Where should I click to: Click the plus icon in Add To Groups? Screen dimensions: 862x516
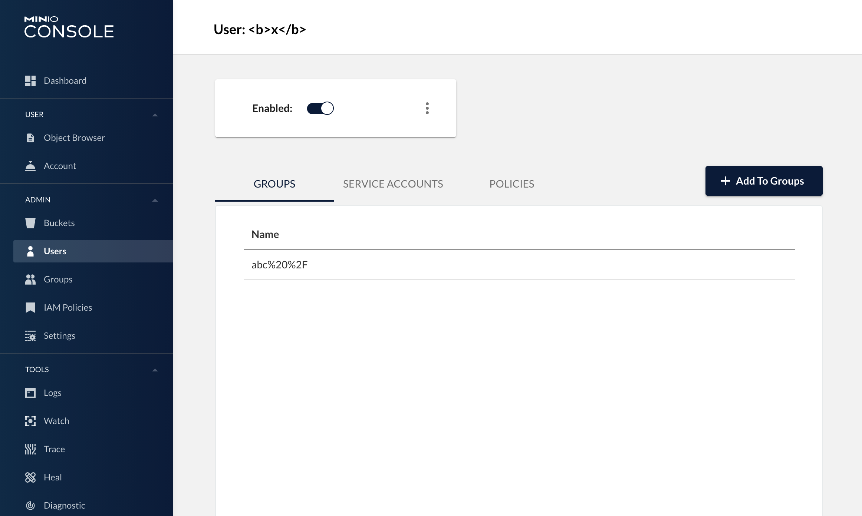tap(726, 181)
